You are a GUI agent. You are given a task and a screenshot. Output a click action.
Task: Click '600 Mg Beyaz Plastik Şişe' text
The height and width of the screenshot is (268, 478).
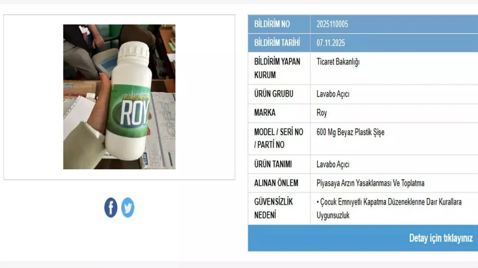coord(350,132)
